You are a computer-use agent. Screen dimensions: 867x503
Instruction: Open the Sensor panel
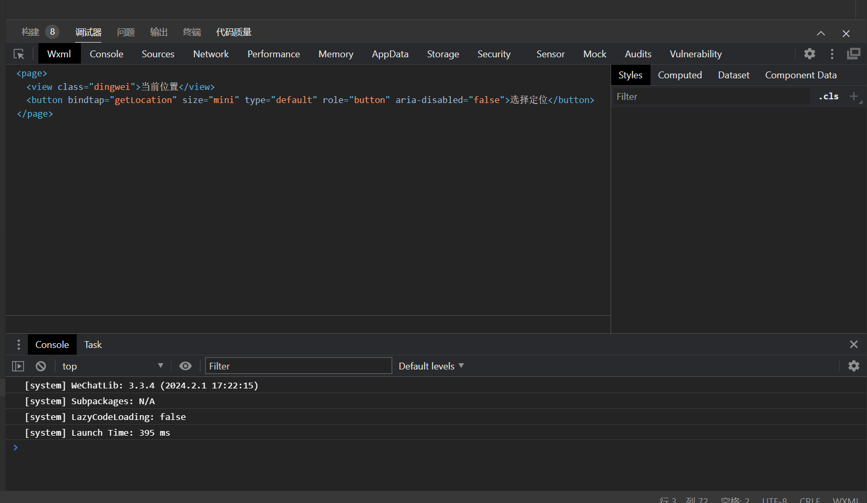551,54
